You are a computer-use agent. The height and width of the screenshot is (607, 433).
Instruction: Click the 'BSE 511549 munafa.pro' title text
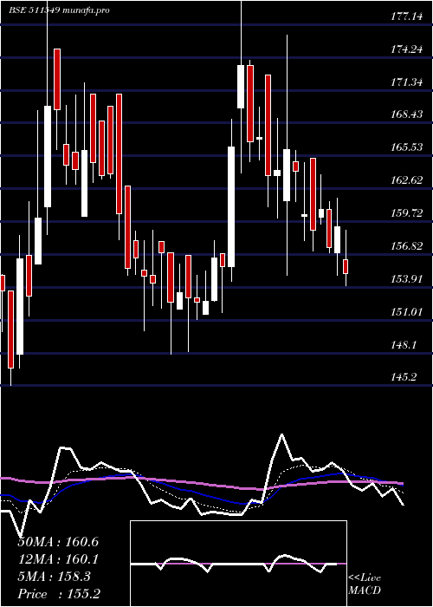pos(59,10)
